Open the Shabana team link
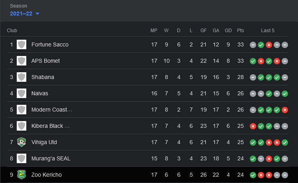The width and height of the screenshot is (298, 183). pyautogui.click(x=43, y=77)
